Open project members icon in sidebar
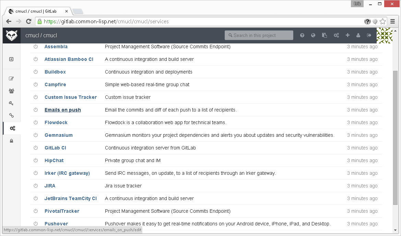 [x=12, y=91]
